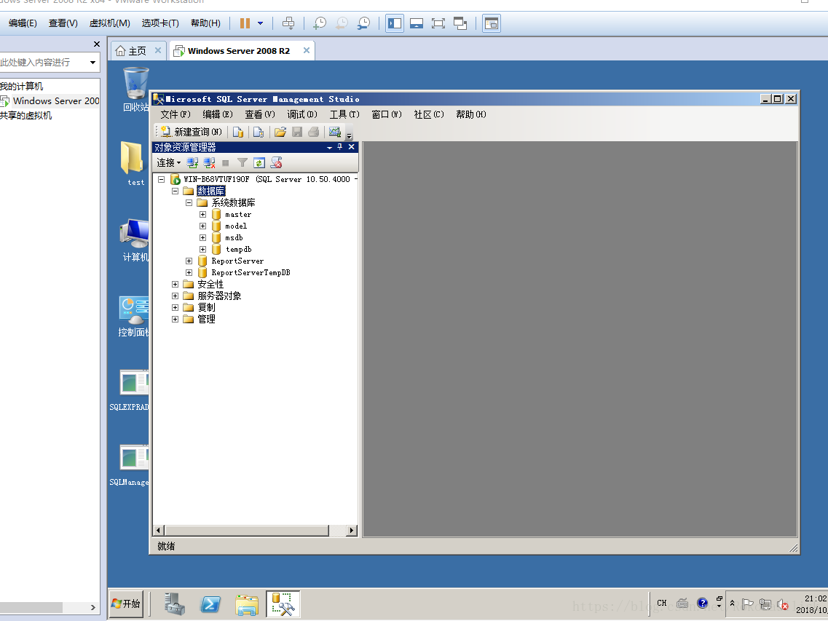Screen dimensions: 828x621
Task: Open the 帮助(H) menu in SSMS
Action: (471, 114)
